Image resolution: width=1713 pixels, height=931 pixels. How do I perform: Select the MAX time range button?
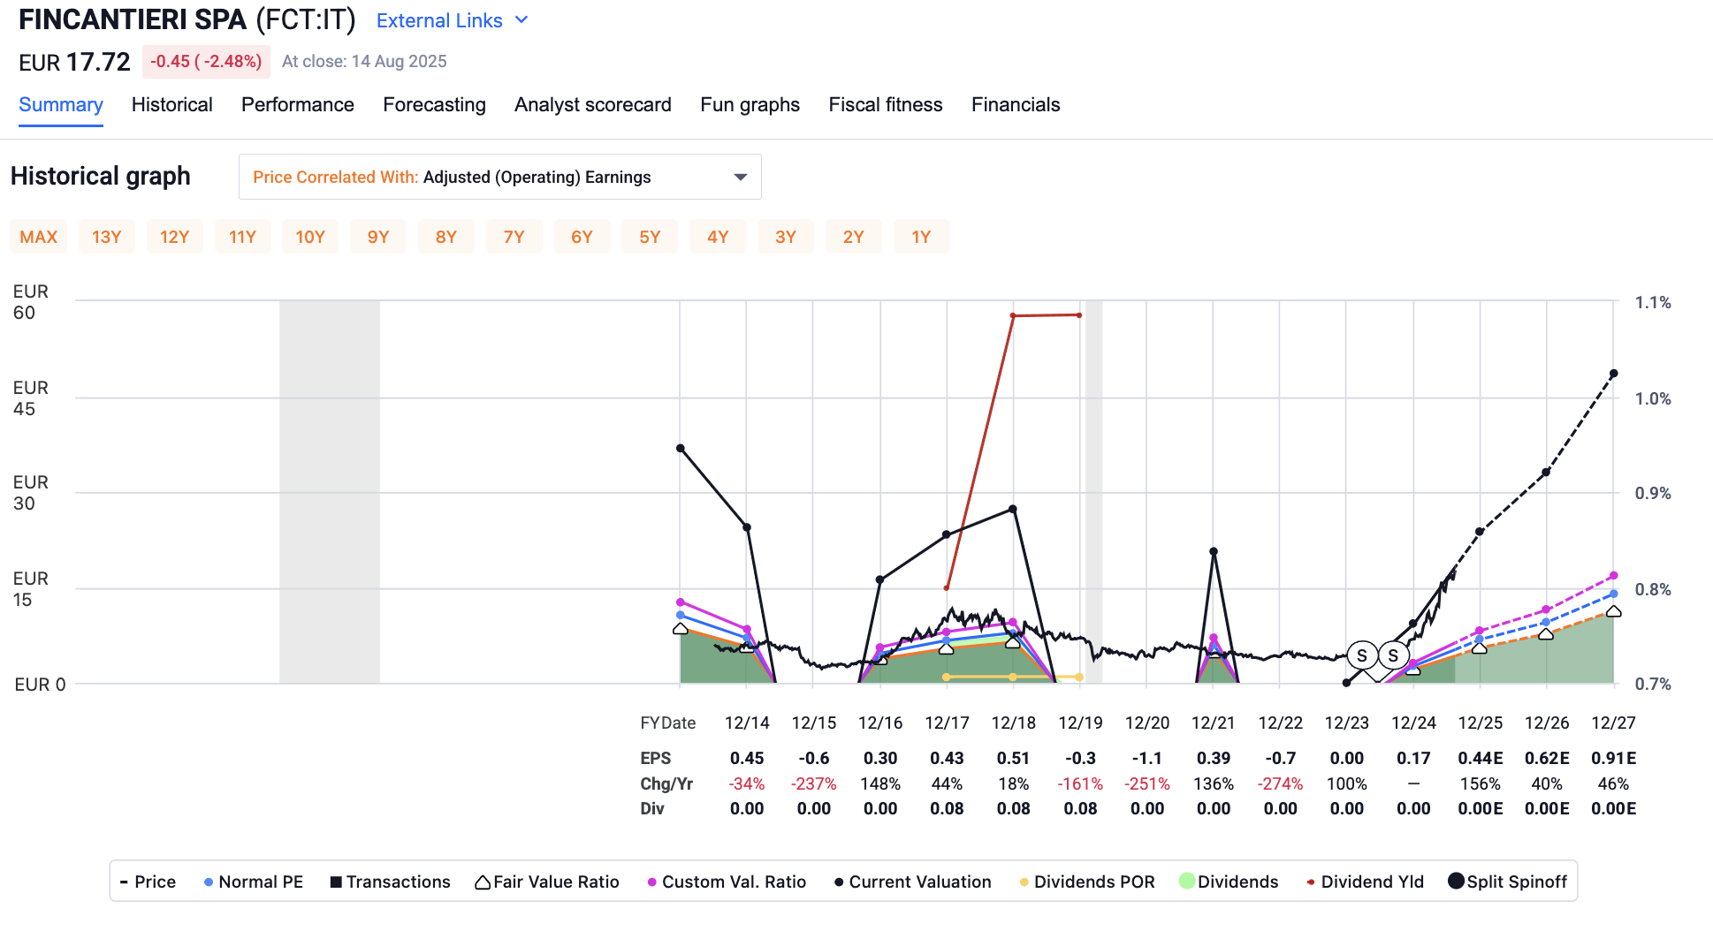tap(39, 237)
